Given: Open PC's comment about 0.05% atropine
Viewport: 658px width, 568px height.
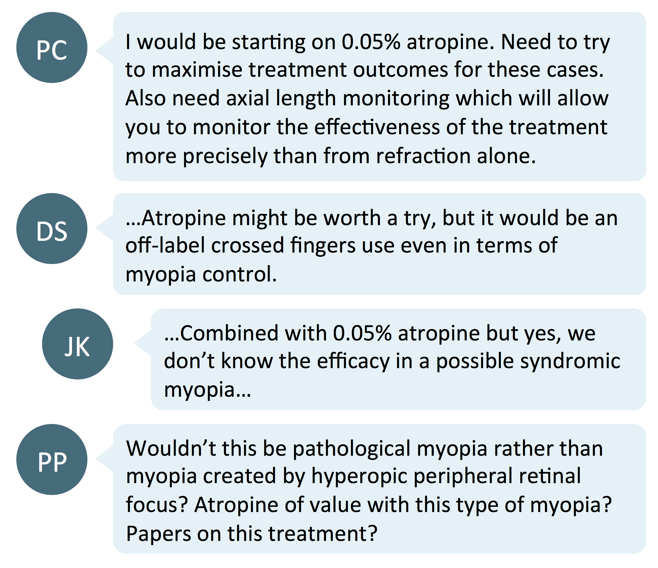Looking at the screenshot, I should click(x=380, y=96).
